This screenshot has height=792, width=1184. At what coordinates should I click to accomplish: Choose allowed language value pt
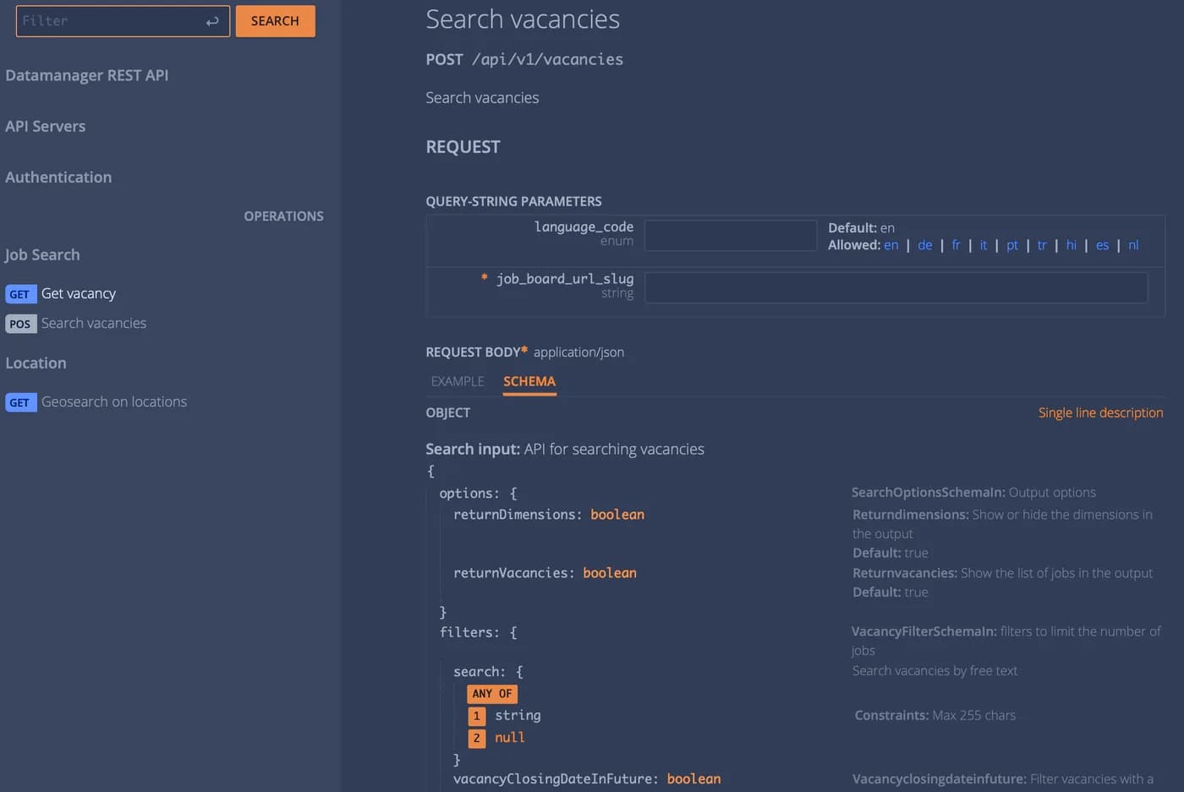1012,245
